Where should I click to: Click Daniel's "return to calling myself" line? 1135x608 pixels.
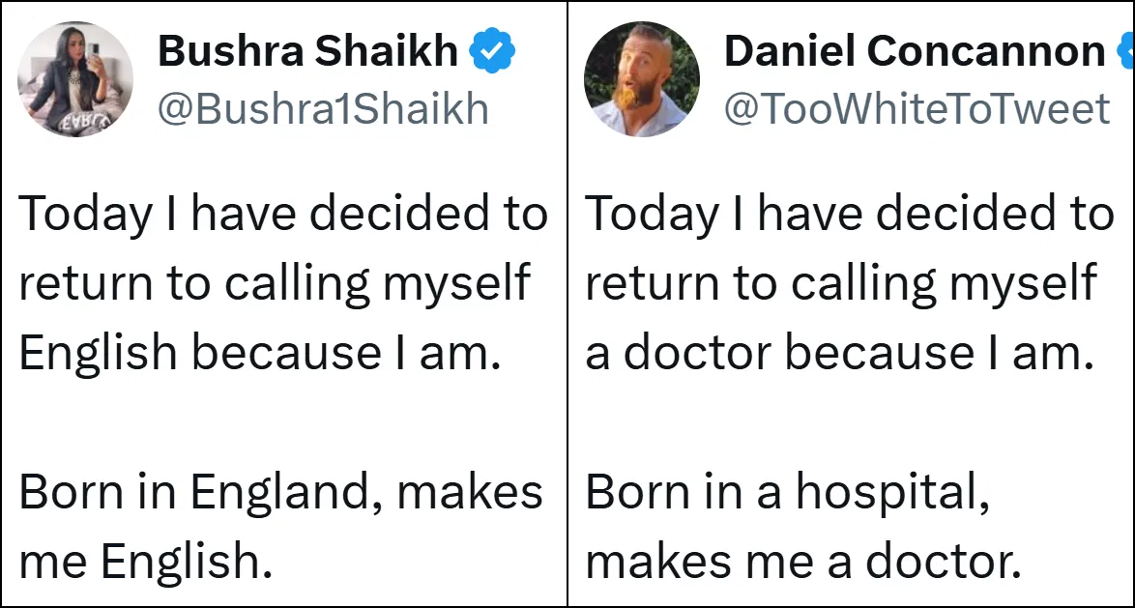pos(841,283)
